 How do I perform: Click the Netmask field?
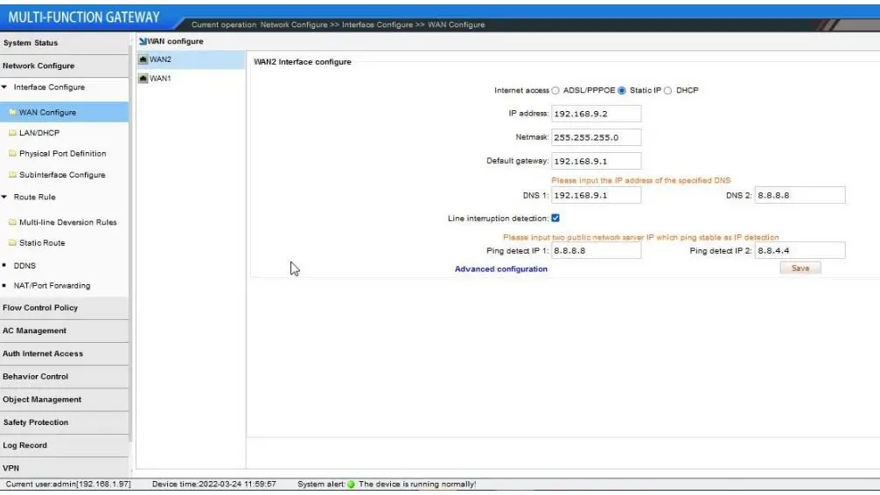coord(596,137)
